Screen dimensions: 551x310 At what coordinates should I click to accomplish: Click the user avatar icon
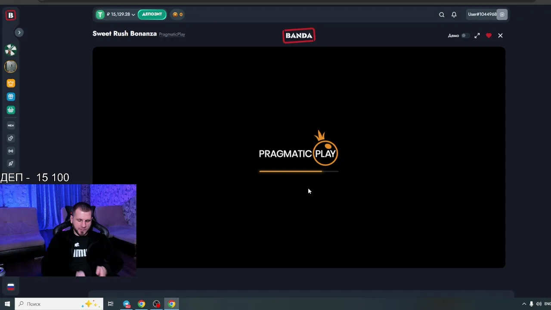click(502, 15)
